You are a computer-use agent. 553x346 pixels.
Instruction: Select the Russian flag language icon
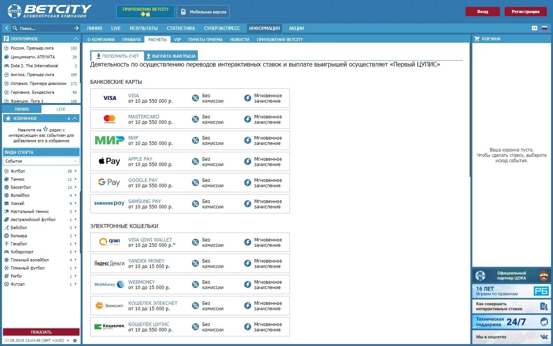pos(544,28)
